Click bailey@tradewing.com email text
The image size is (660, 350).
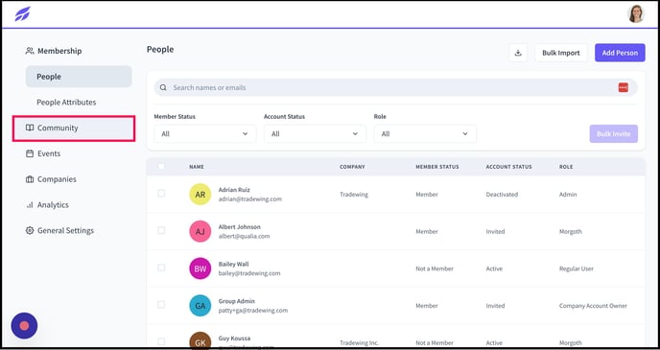pos(249,273)
